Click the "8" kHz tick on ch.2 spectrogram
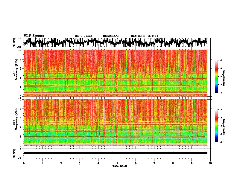Viewport: 237px width, 183px height. 21,109
